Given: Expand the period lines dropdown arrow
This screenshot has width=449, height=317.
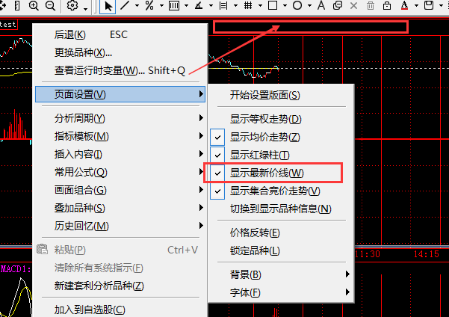Looking at the screenshot, I should (187, 5).
